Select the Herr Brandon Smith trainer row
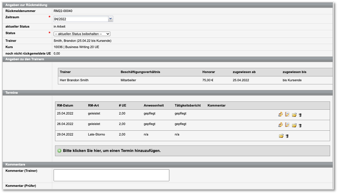This screenshot has width=338, height=194. 74,80
